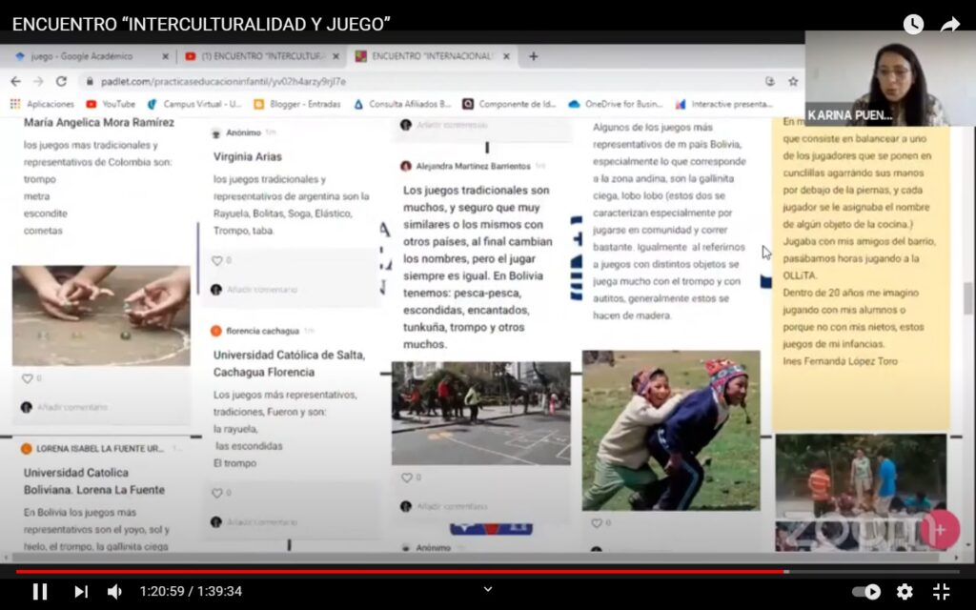976x610 pixels.
Task: Seek on the red video progress bar
Action: click(381, 572)
